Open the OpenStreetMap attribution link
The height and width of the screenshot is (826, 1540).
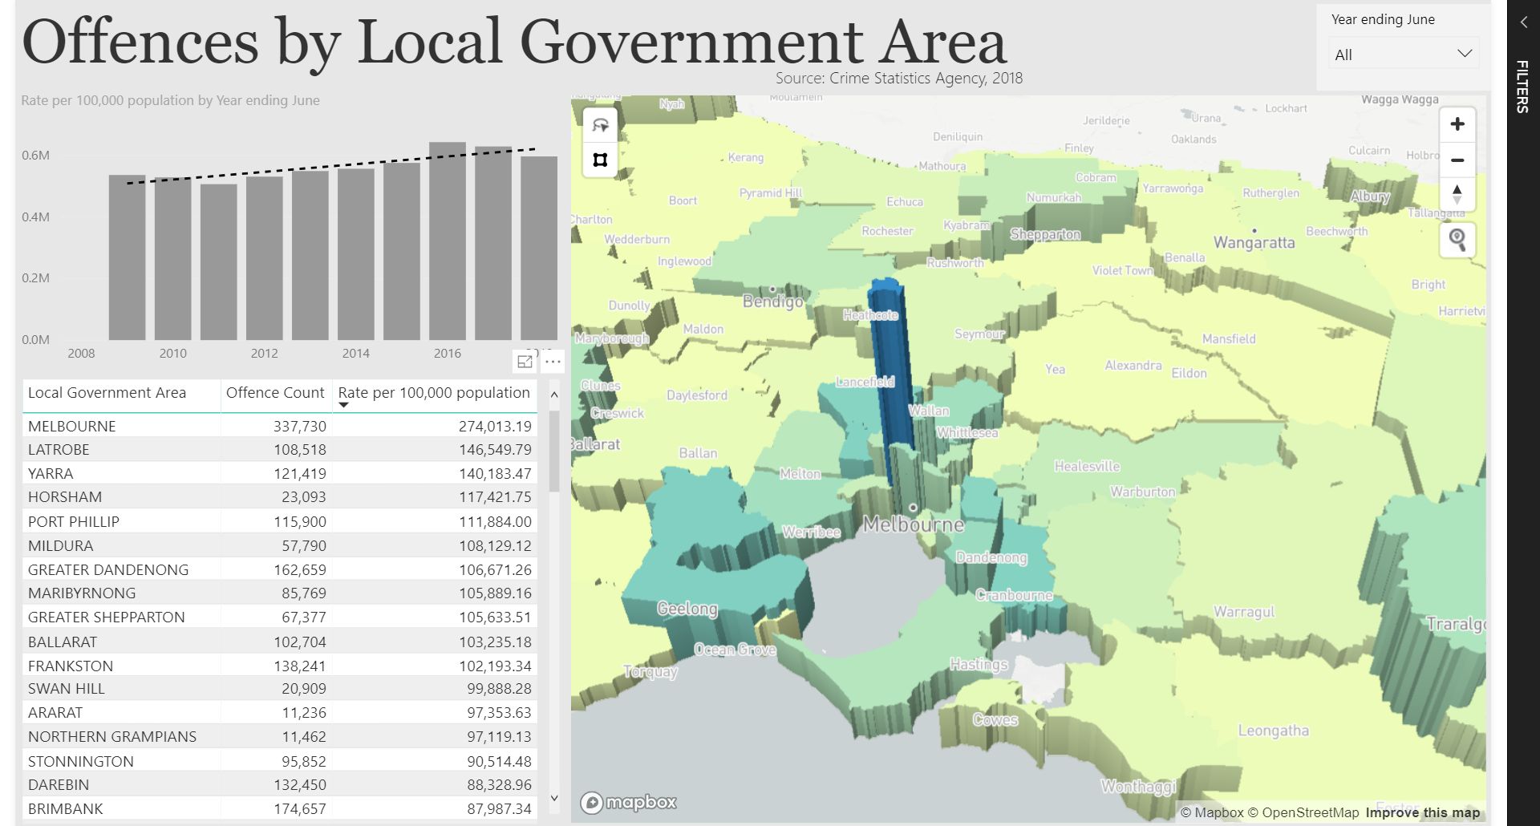[1303, 812]
